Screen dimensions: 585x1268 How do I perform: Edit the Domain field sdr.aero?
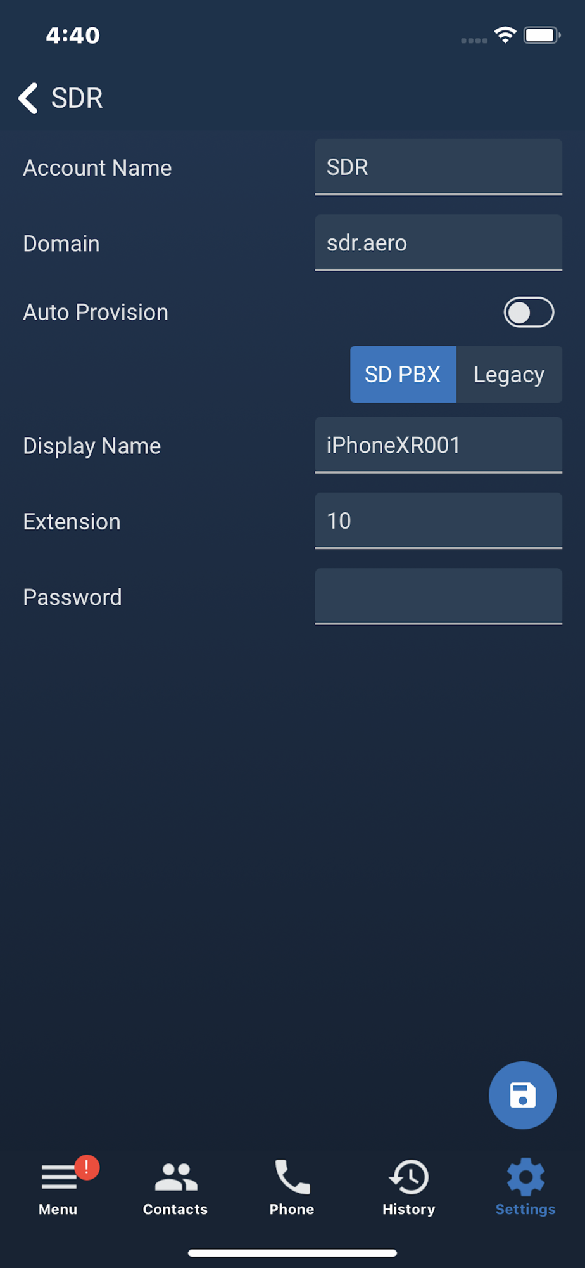438,243
